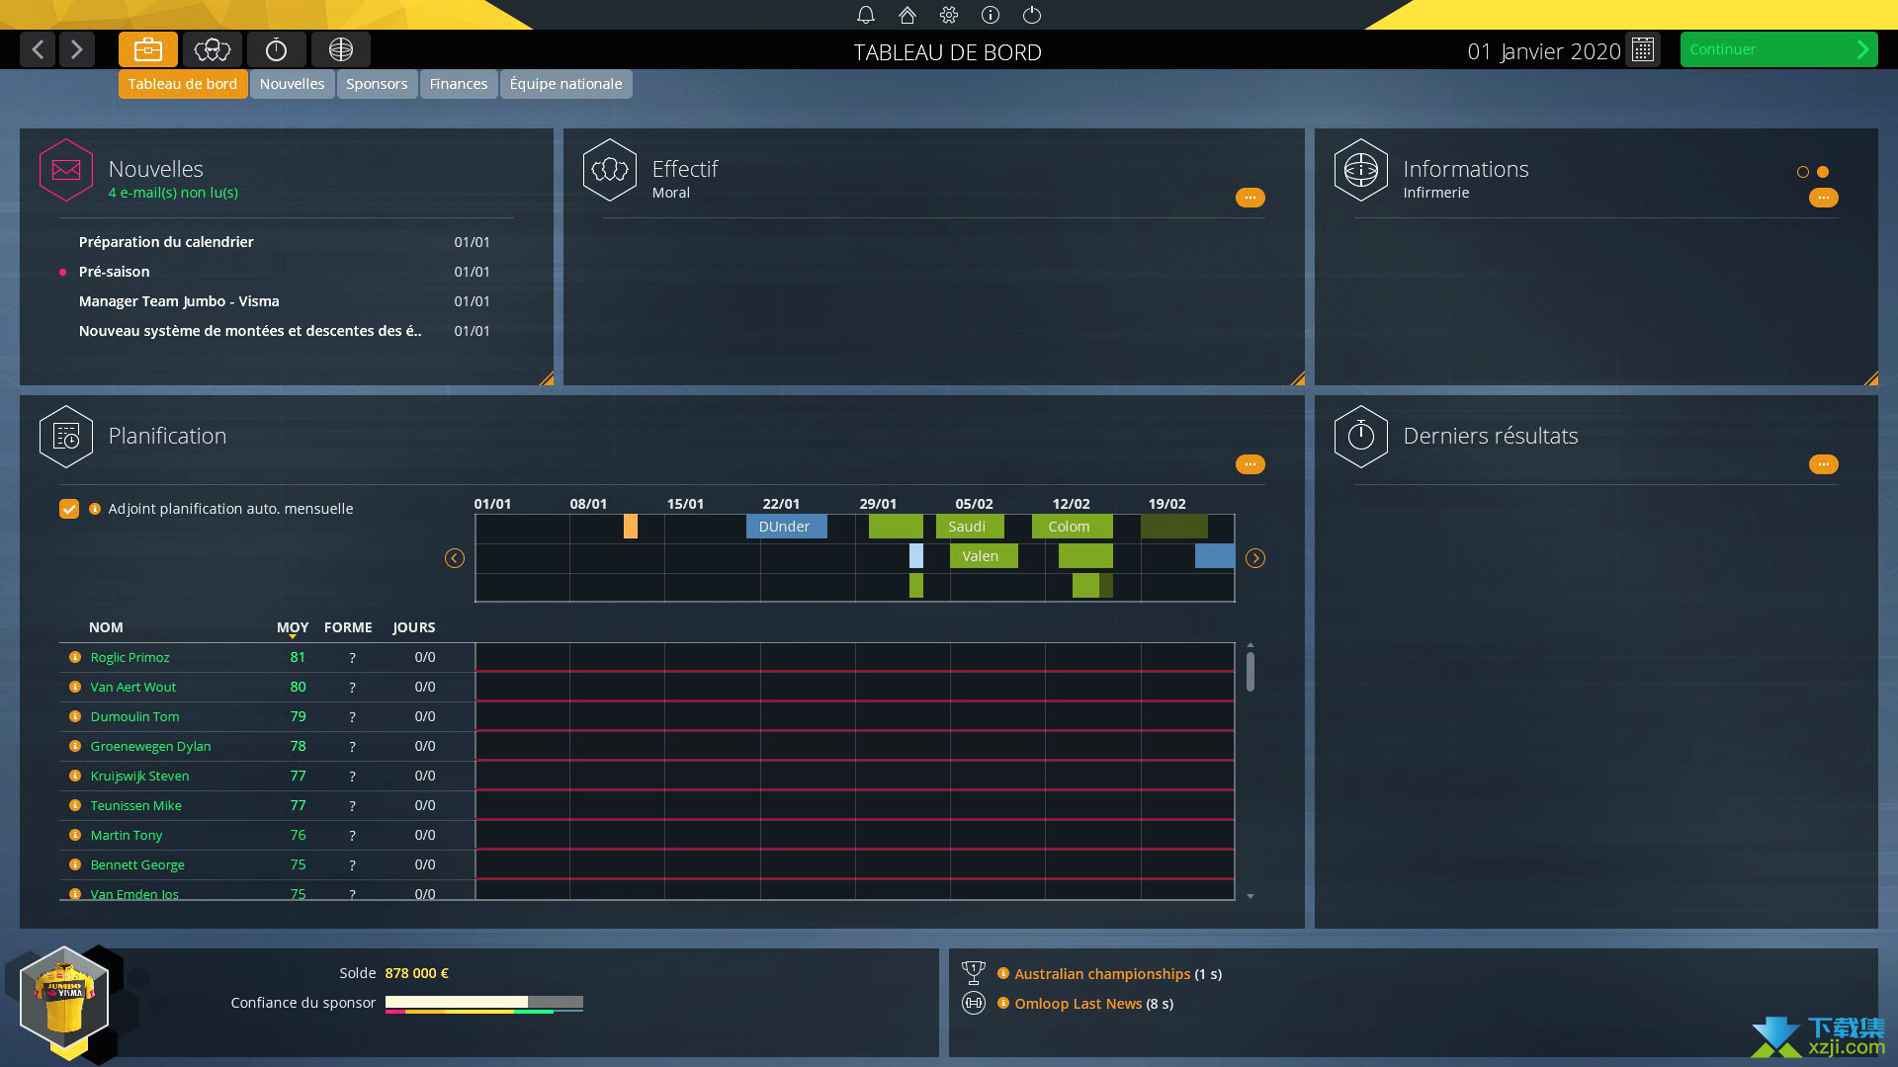Viewport: 1898px width, 1067px height.
Task: Expand Derniers résultats with orange button
Action: pos(1824,465)
